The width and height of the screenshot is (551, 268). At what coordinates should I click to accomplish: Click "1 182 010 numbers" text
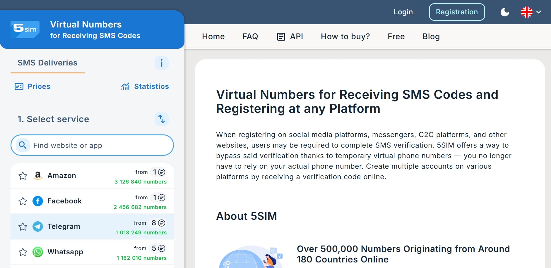pos(142,258)
